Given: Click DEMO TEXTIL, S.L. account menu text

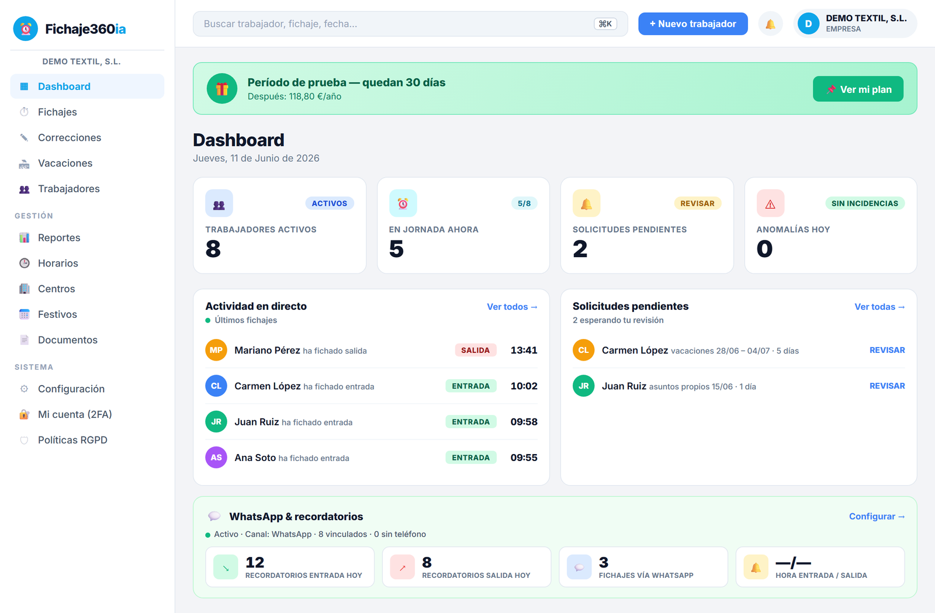Looking at the screenshot, I should [866, 18].
